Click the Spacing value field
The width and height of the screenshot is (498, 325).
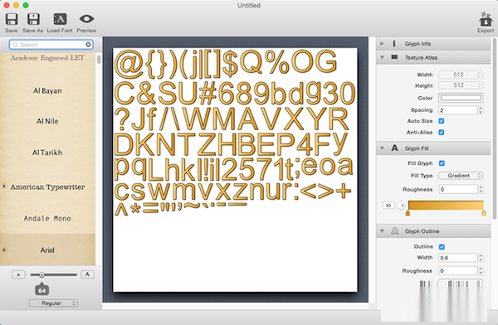point(458,110)
